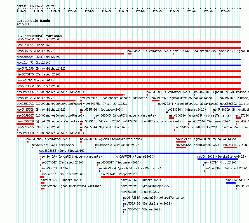Screen dimensions: 249x223
Task: Click the Cytogenetic Bands track title
Action: (x=33, y=21)
